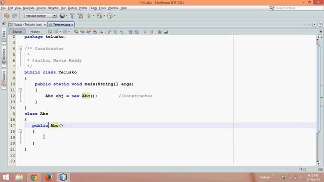Click the red Start Macro Recording icon
324x182 pixels.
pyautogui.click(x=145, y=32)
